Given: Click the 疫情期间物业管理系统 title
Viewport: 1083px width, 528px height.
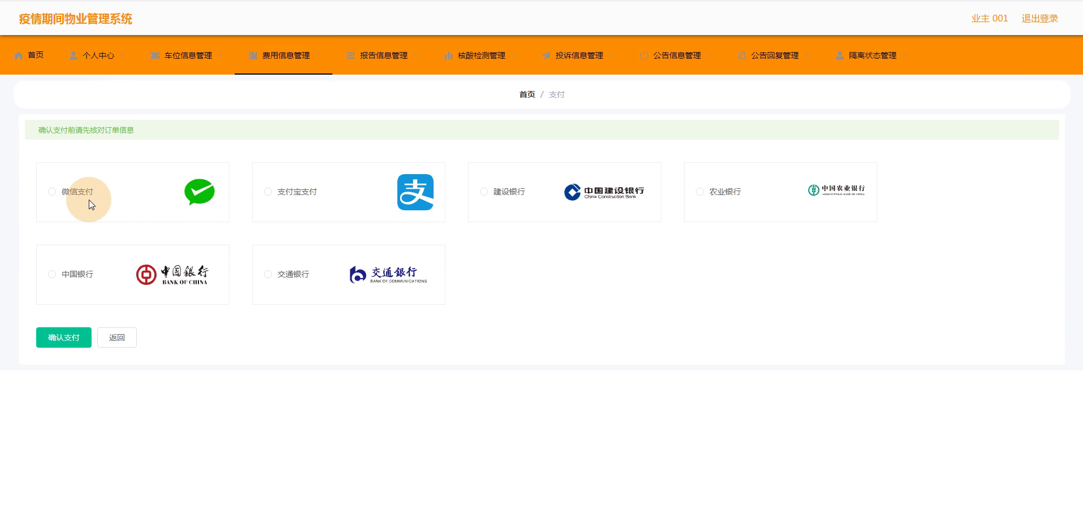Looking at the screenshot, I should pos(76,19).
